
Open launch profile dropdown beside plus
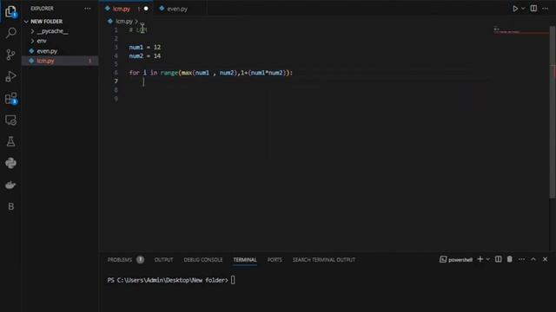pyautogui.click(x=488, y=259)
